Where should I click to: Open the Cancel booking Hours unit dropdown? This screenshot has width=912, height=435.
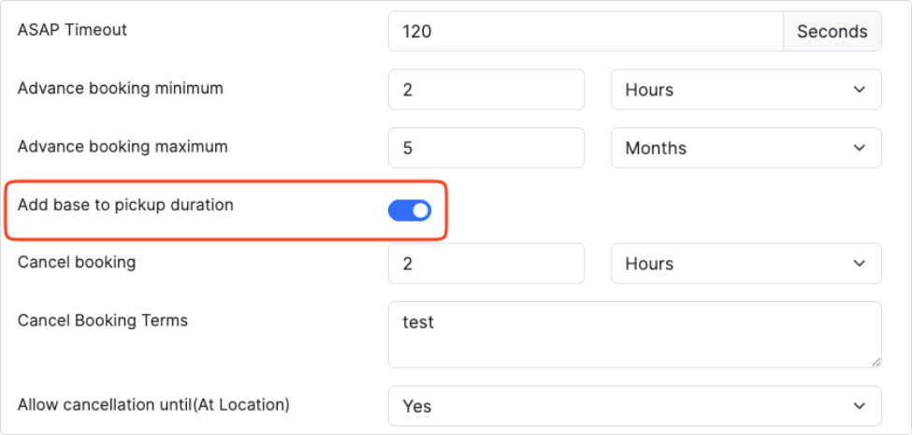pyautogui.click(x=746, y=264)
